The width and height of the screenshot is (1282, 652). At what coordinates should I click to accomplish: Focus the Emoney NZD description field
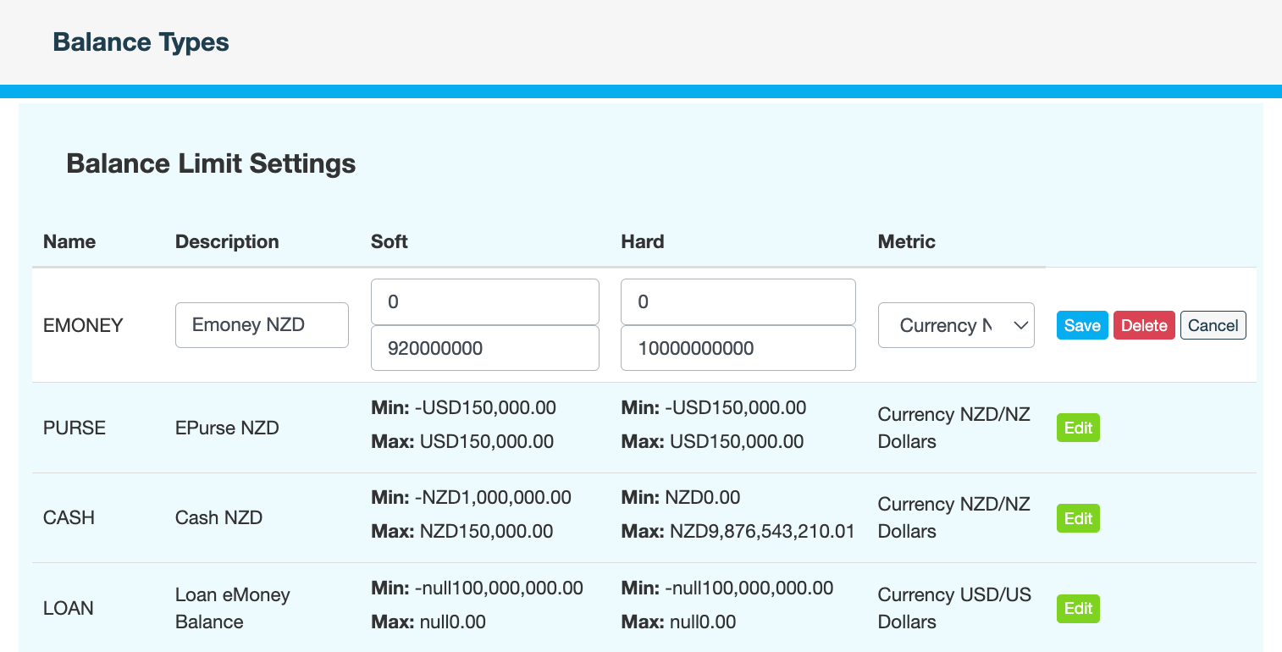[x=262, y=325]
